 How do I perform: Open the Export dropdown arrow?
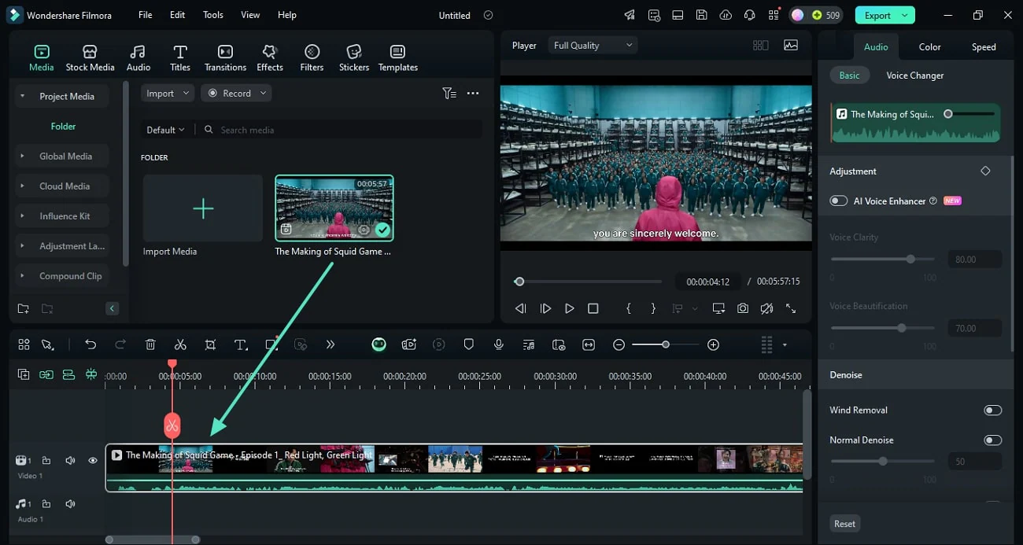pos(906,15)
